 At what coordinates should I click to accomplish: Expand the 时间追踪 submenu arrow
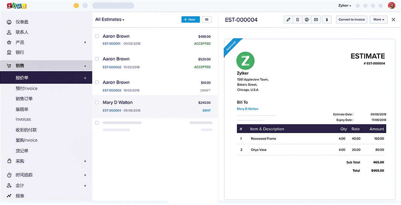[85, 175]
